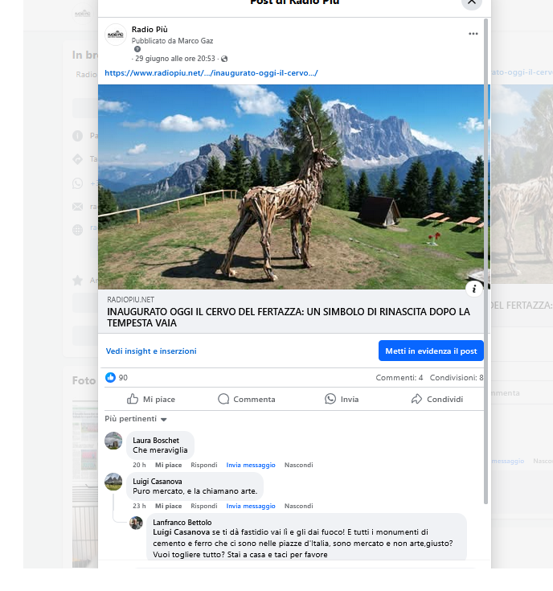Reply to Luigi Casanova's comment
This screenshot has height=591, width=553.
tap(204, 507)
